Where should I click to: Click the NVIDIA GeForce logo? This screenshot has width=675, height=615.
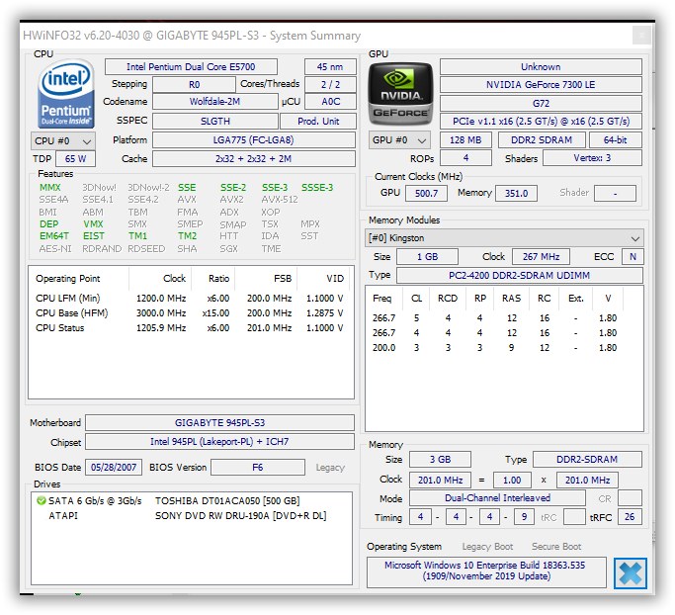[401, 94]
